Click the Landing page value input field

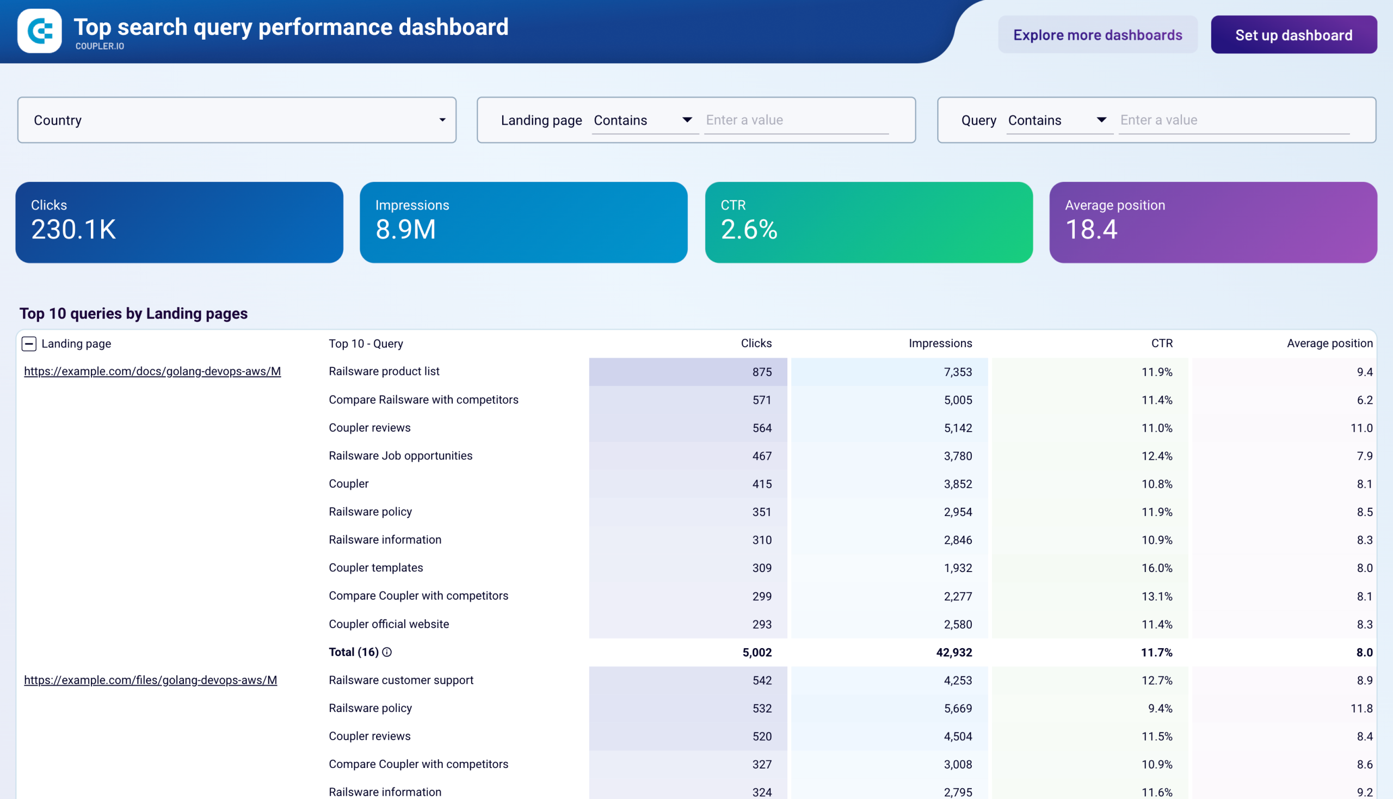pyautogui.click(x=796, y=120)
